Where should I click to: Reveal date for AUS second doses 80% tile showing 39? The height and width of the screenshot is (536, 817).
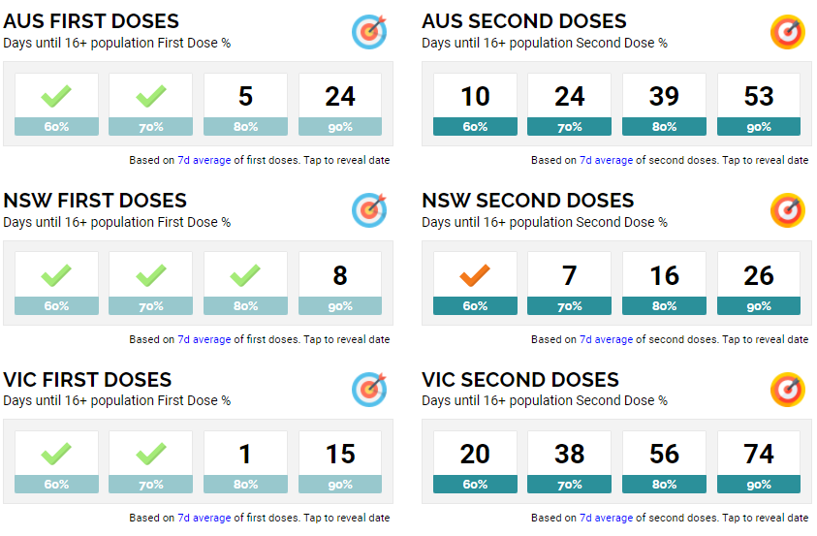[664, 104]
